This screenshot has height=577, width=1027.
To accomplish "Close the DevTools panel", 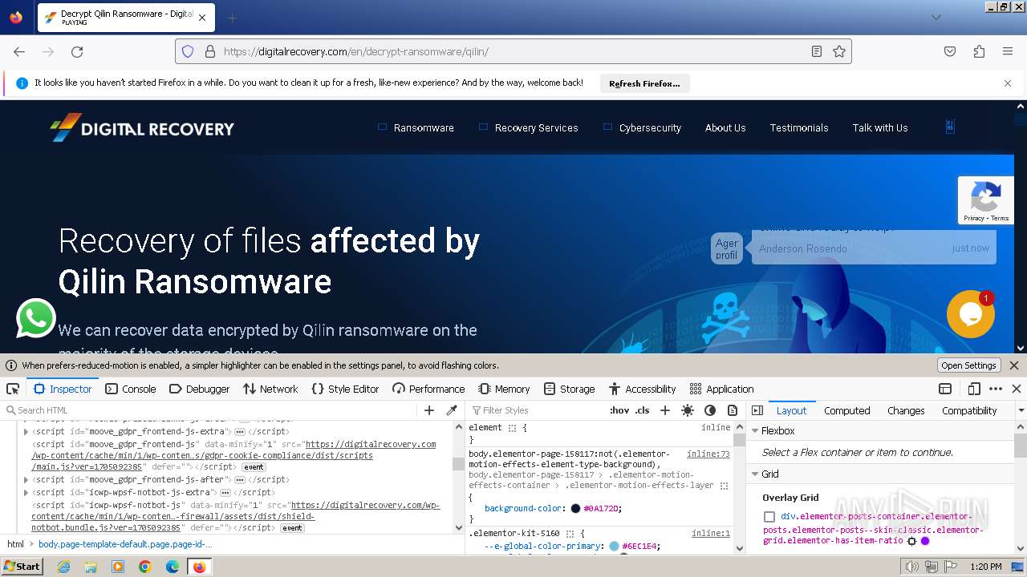I will pos(1017,389).
